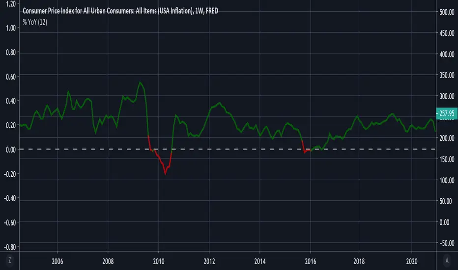Click the 0.80 left scale label
458x270 pixels.
pyautogui.click(x=11, y=53)
